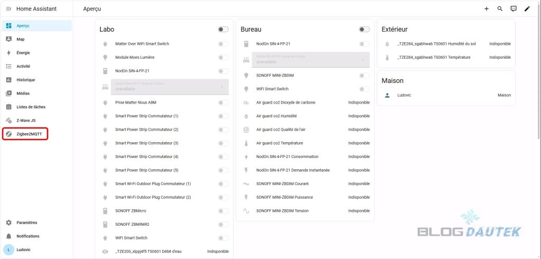Click the SONOFF MINI-ZBDIM Puissance icon
The width and height of the screenshot is (541, 259).
click(246, 197)
